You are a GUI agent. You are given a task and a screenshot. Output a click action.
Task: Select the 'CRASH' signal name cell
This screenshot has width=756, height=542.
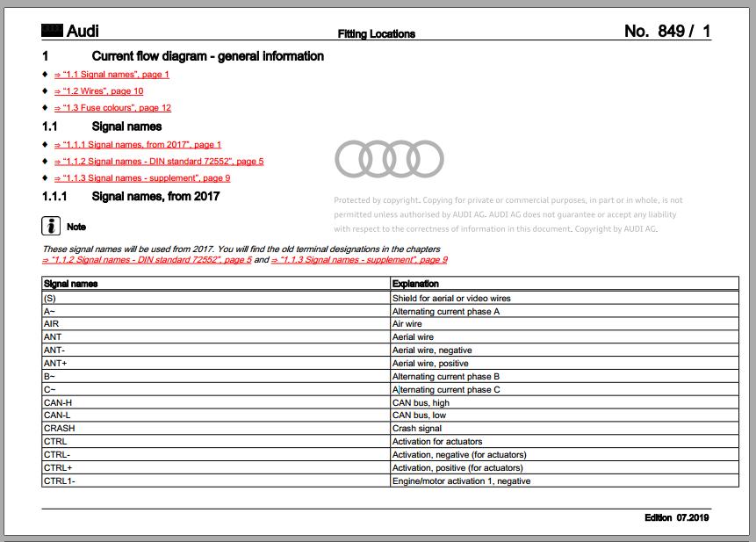point(216,428)
